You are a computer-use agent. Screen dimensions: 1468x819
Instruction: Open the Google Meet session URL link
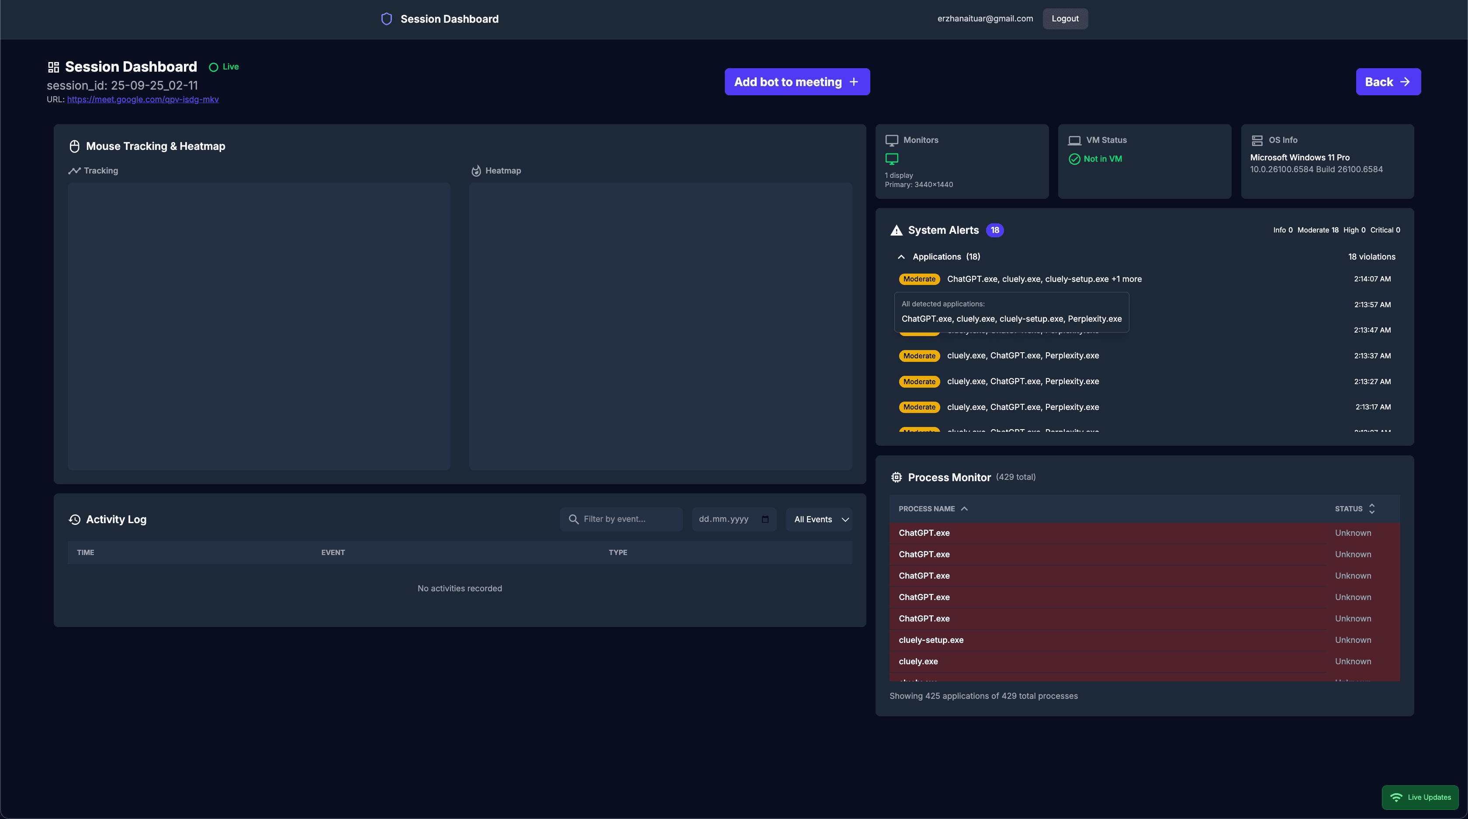[142, 99]
